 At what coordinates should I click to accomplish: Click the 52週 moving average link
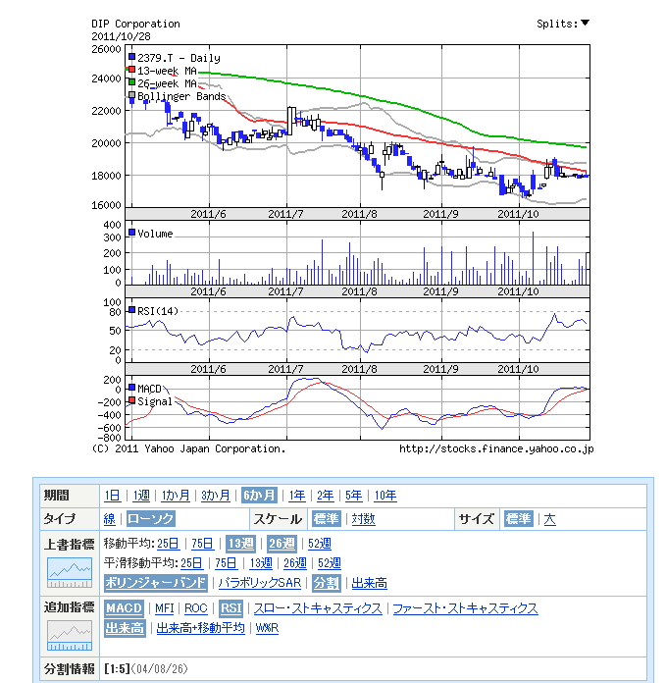click(x=319, y=544)
